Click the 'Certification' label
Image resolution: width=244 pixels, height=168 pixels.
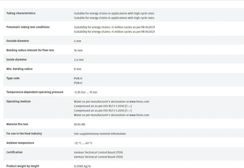(14, 152)
